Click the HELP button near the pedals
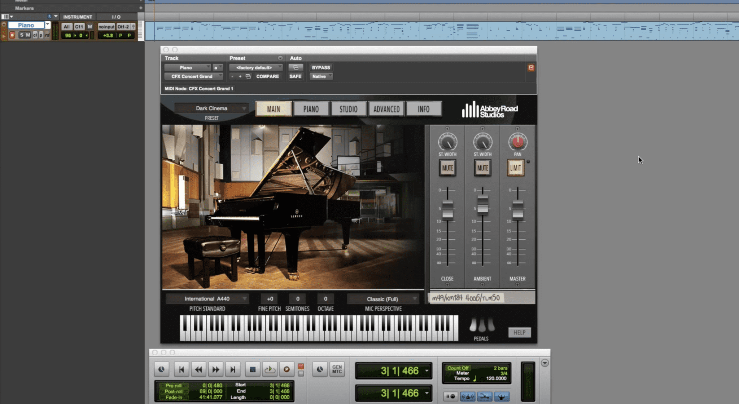Screen dimensions: 739x404 520,332
